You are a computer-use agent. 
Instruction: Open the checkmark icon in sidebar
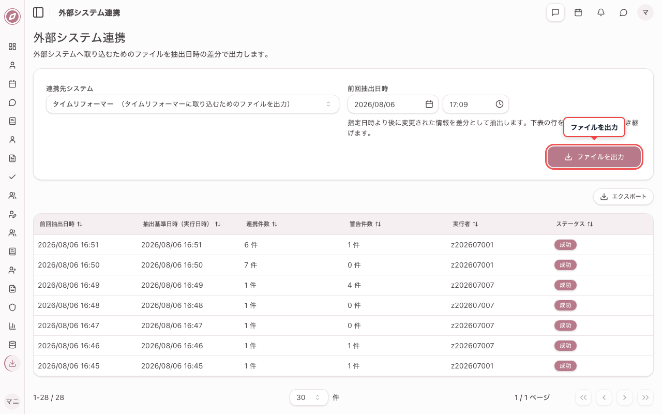[12, 177]
